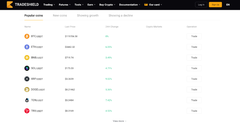Open the Buy Crypto dropdown
The image size is (240, 123).
[107, 4]
